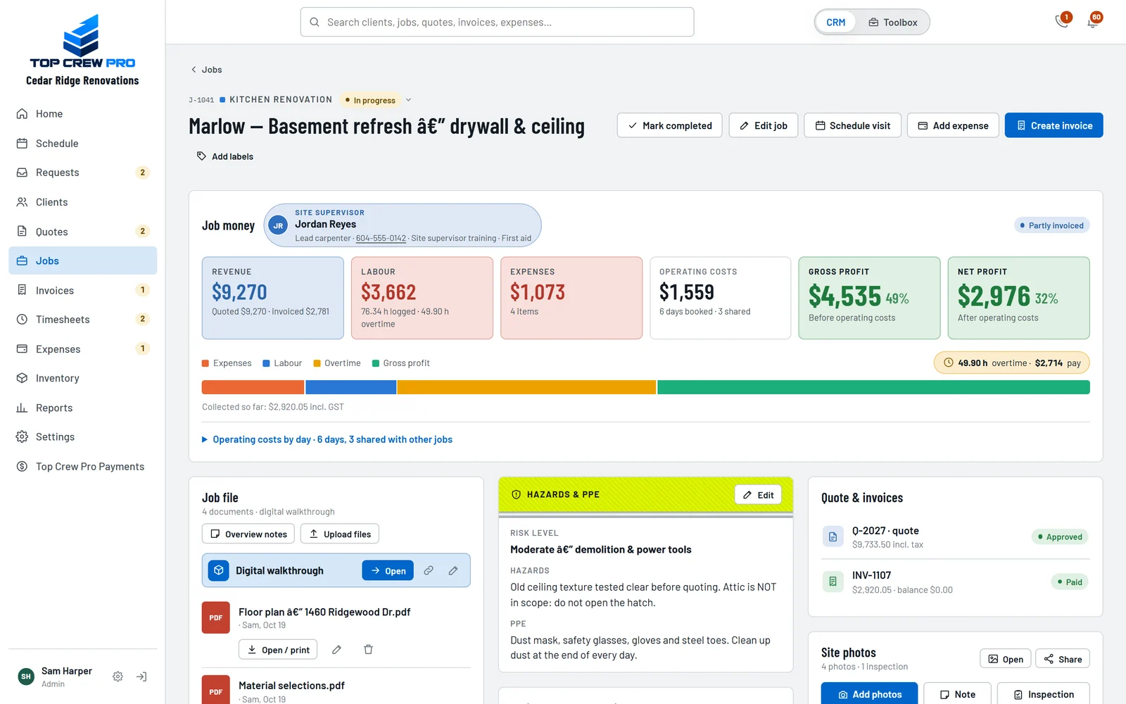The width and height of the screenshot is (1126, 704).
Task: Click the search clients and jobs field
Action: pos(497,22)
